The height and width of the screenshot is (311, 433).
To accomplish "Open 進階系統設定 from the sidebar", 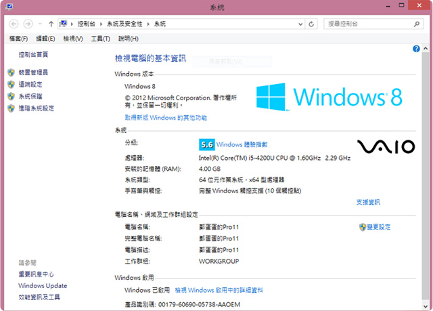I will (x=37, y=108).
